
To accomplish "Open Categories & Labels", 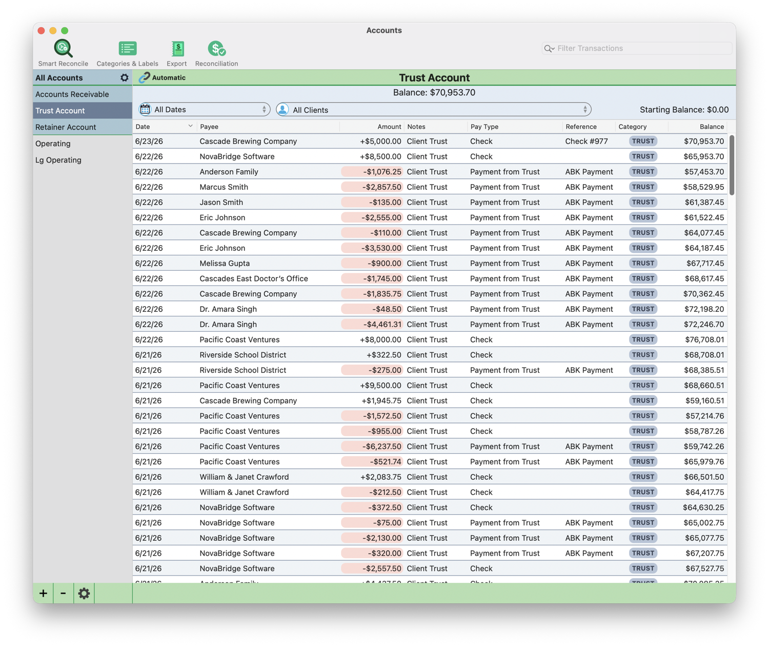I will click(x=127, y=53).
